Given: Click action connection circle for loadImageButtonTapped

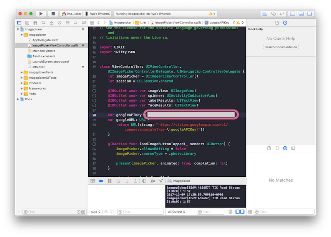Looking at the screenshot, I should tap(94, 144).
